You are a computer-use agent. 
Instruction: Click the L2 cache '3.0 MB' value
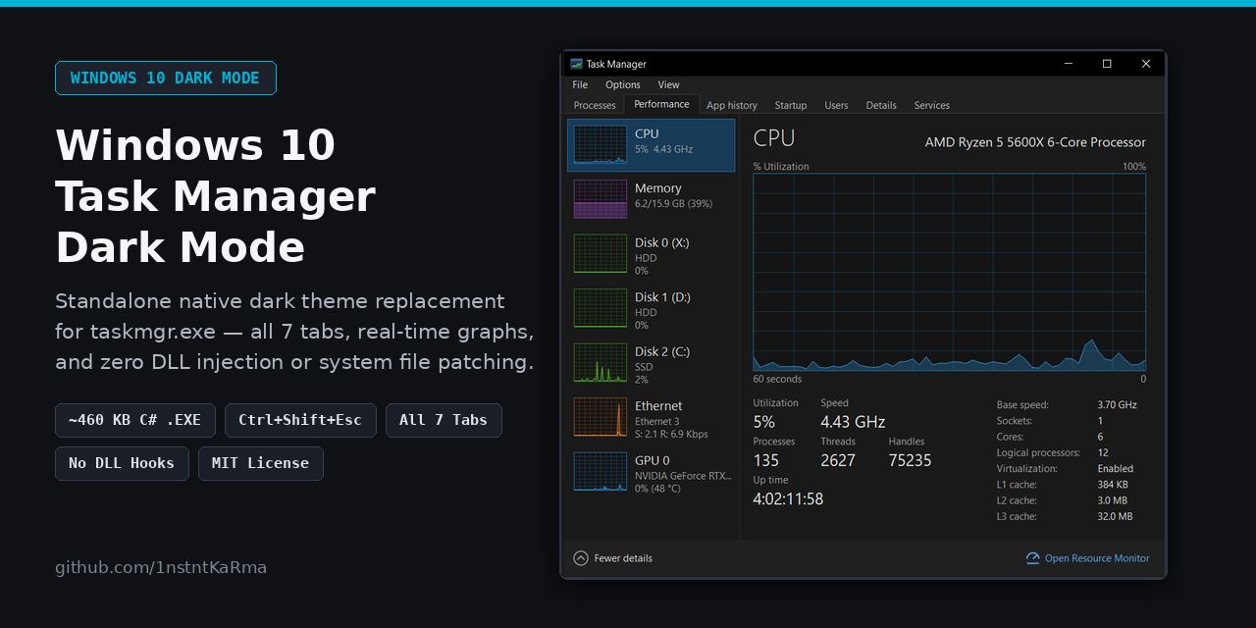(1113, 500)
